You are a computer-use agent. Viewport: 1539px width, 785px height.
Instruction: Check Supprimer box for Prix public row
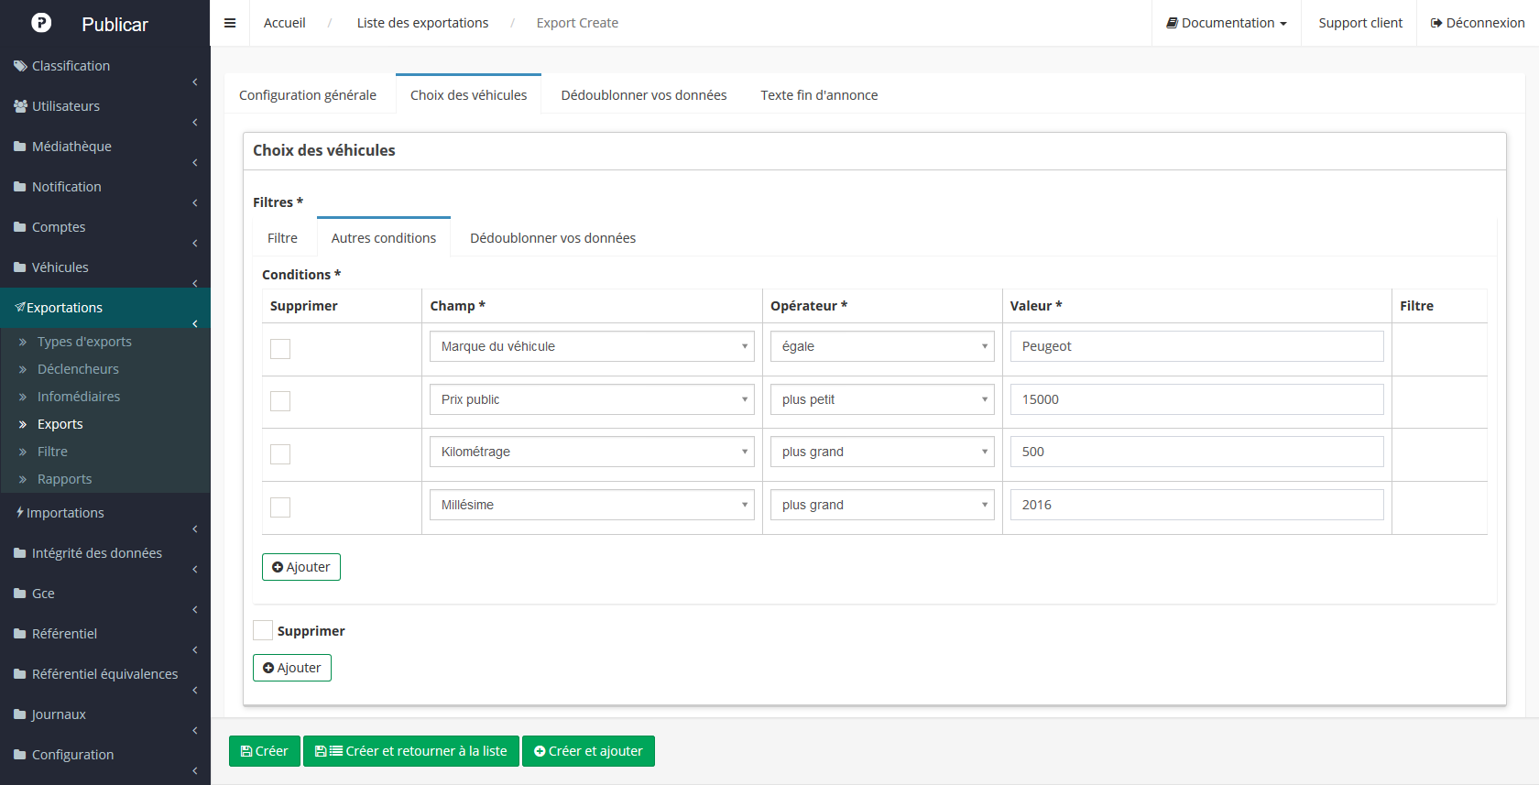[280, 401]
